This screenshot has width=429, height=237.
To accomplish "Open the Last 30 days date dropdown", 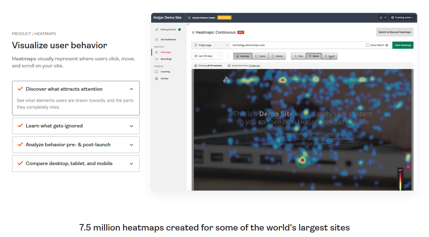I will click(207, 56).
